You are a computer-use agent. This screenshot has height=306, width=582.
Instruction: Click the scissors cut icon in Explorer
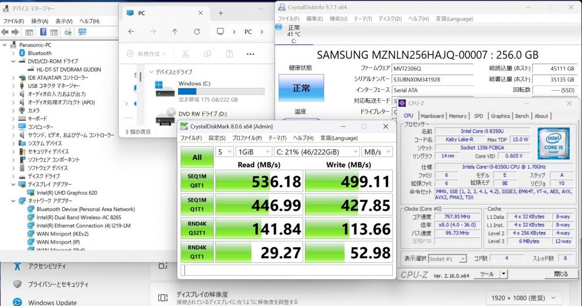[185, 54]
